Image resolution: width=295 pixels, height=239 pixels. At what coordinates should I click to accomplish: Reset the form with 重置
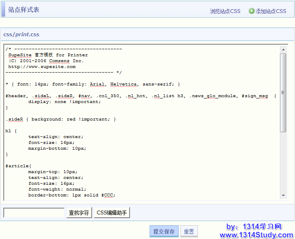tap(189, 231)
